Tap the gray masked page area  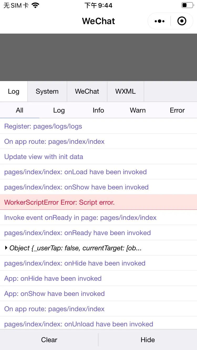[x=98, y=57]
